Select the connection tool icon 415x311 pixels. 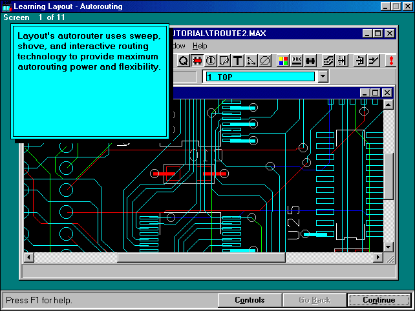[251, 61]
